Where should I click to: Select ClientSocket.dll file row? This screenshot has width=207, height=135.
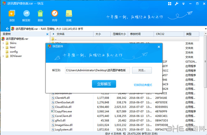coord(125,102)
